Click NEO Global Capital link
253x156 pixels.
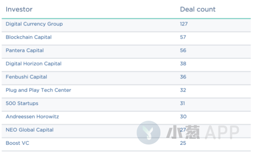tap(30, 130)
